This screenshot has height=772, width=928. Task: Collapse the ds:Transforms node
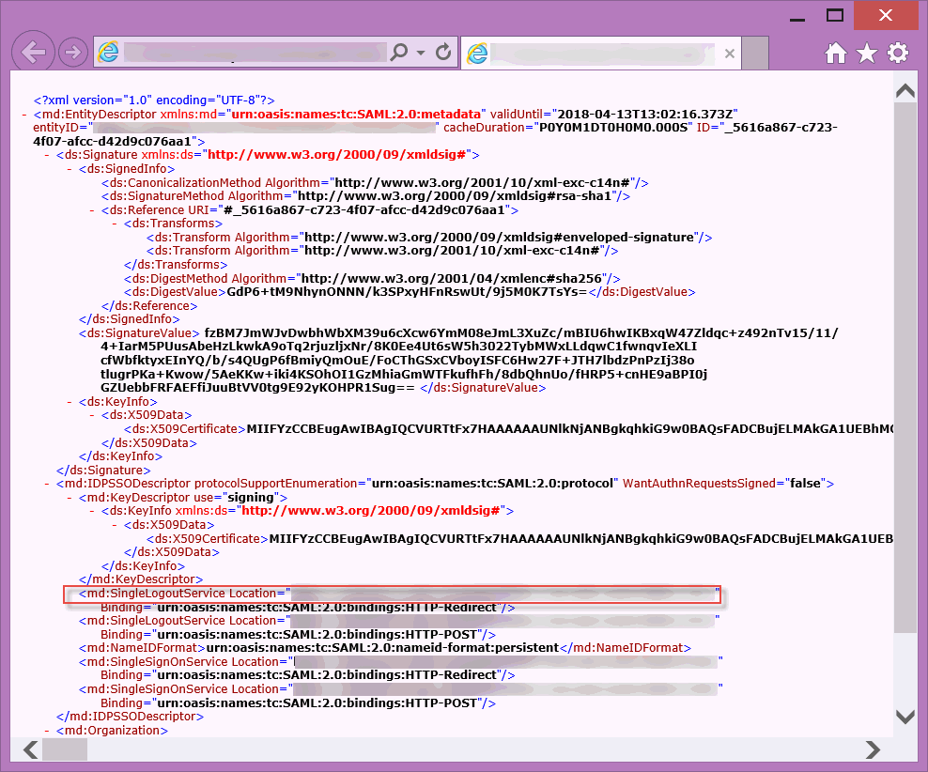click(115, 224)
